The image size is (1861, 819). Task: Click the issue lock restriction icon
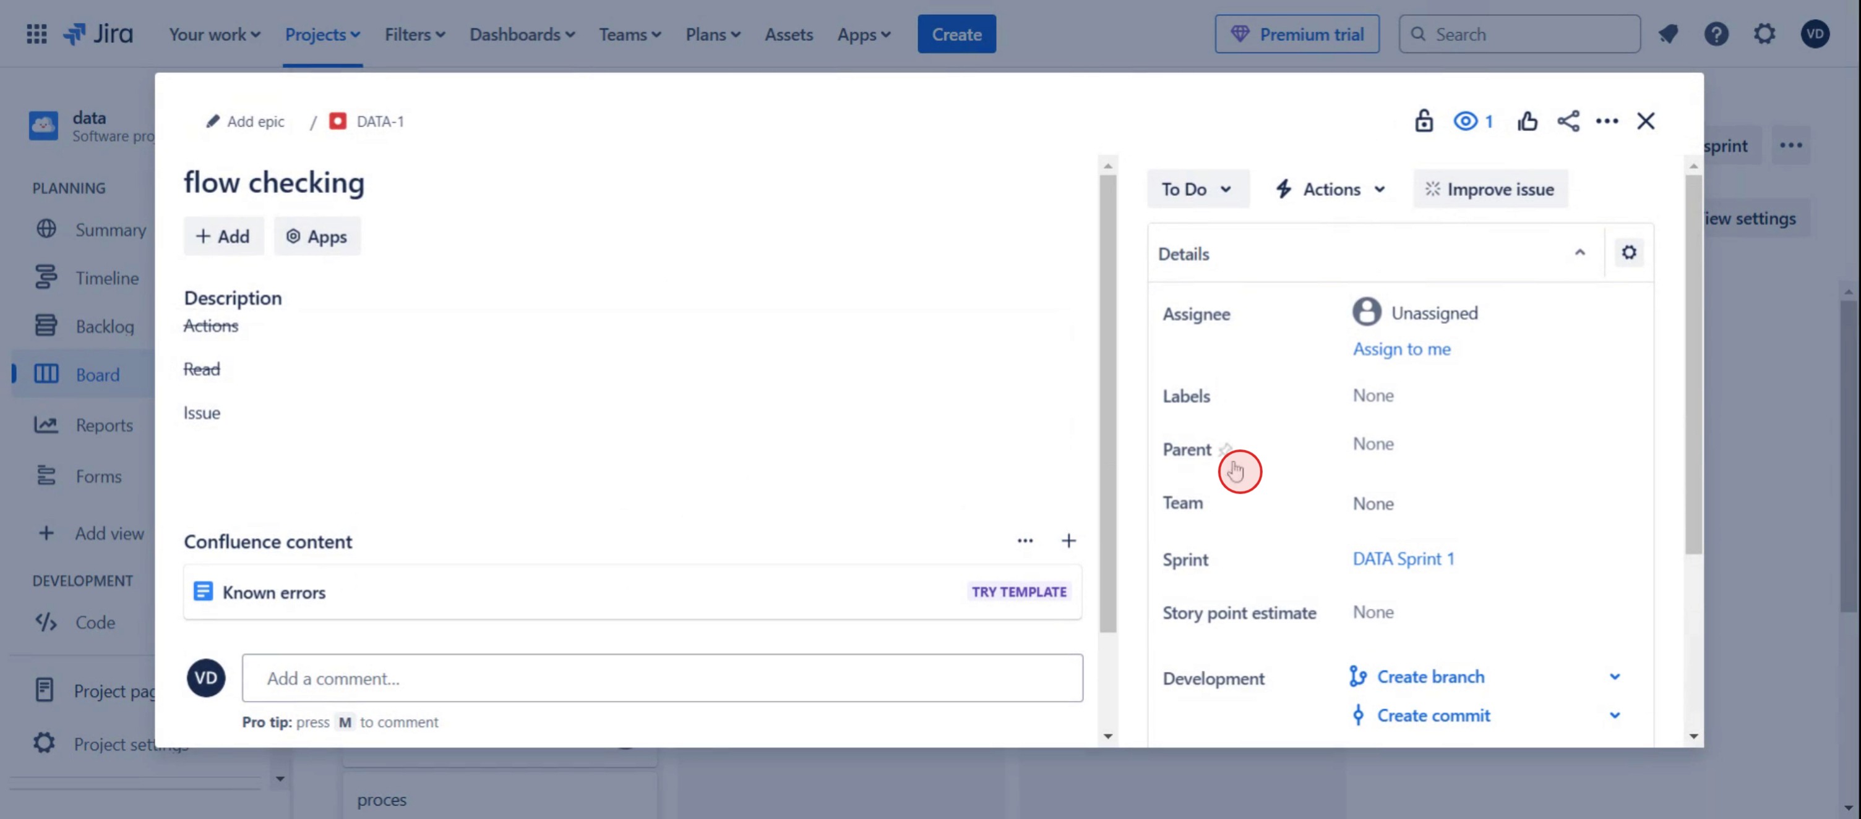point(1423,121)
